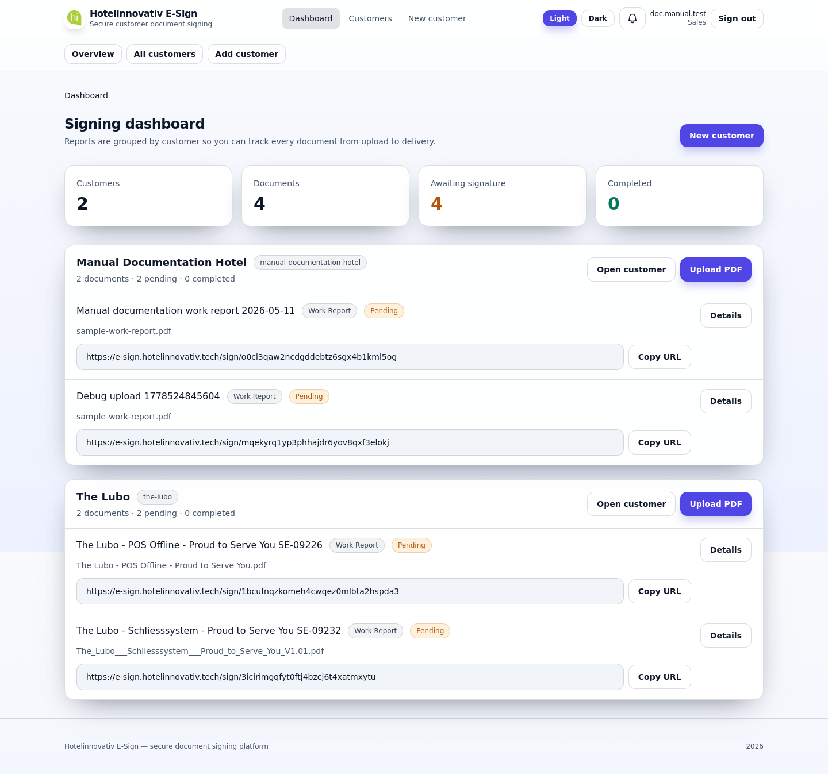Open the notifications bell icon
The image size is (828, 774).
pyautogui.click(x=632, y=18)
